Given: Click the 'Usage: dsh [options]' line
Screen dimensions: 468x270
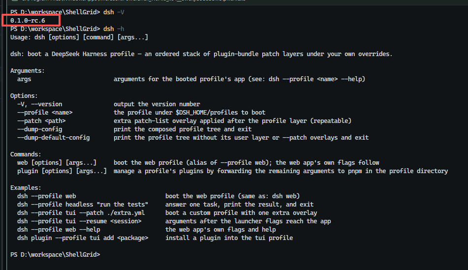Looking at the screenshot, I should (x=79, y=37).
